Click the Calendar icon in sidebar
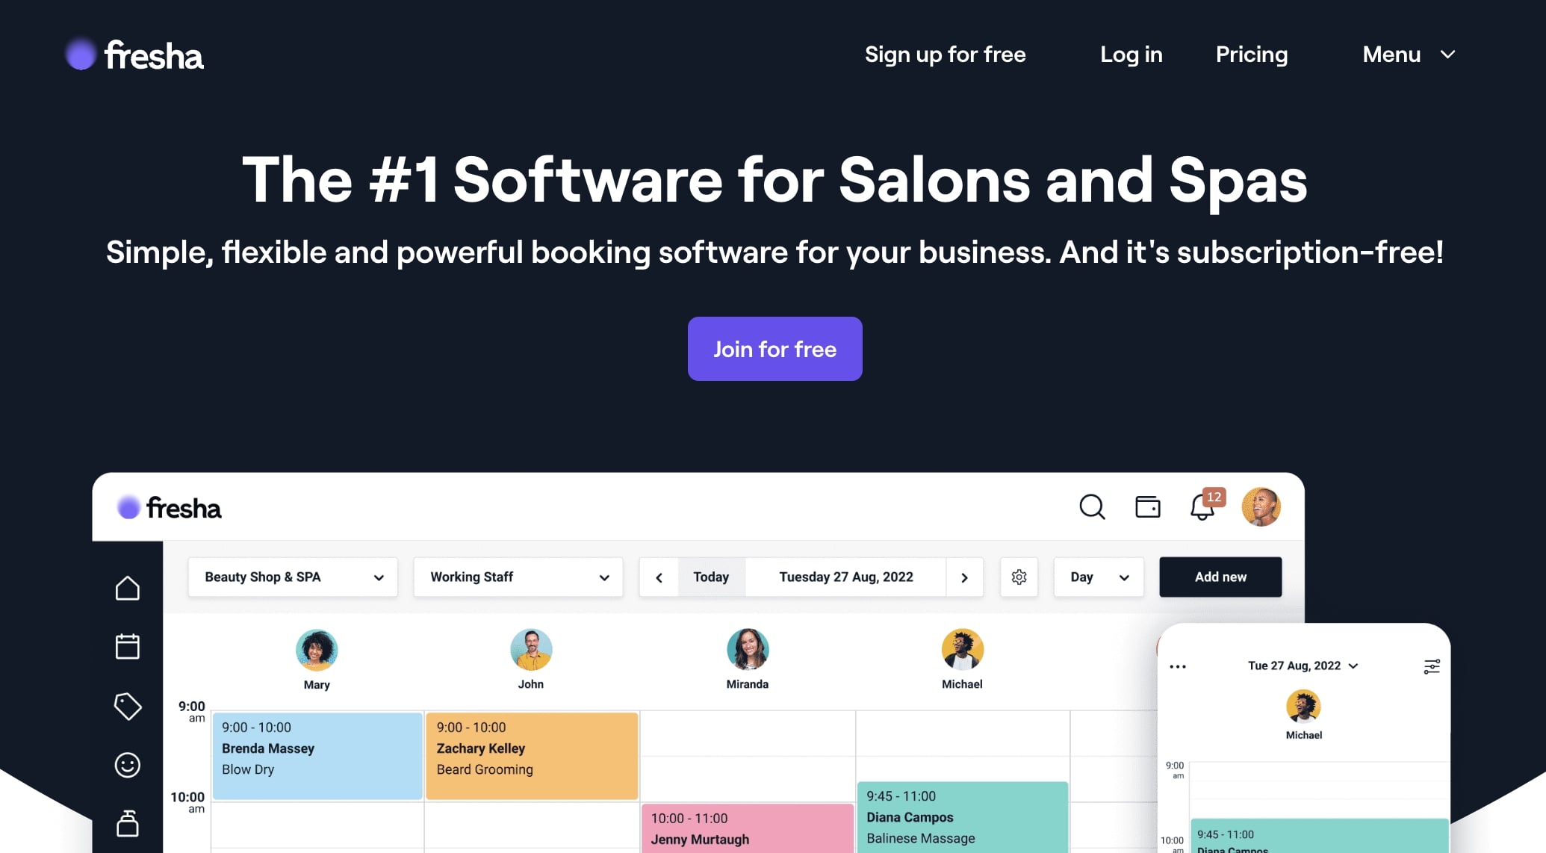Image resolution: width=1546 pixels, height=853 pixels. [127, 646]
